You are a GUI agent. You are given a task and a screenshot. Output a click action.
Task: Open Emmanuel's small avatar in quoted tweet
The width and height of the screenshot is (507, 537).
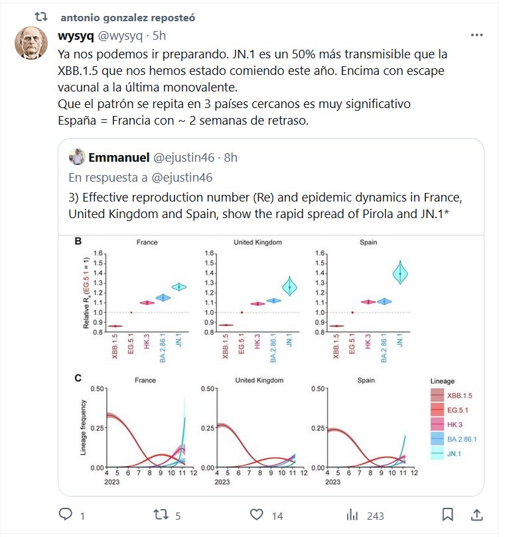[78, 157]
